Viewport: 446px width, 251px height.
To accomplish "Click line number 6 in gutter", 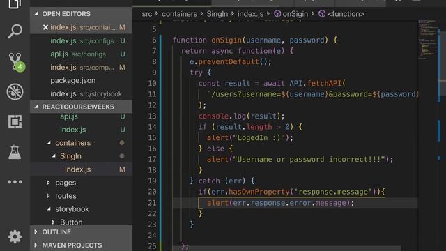I will [154, 40].
